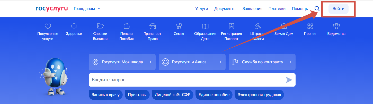Click the Войти login button

338,9
